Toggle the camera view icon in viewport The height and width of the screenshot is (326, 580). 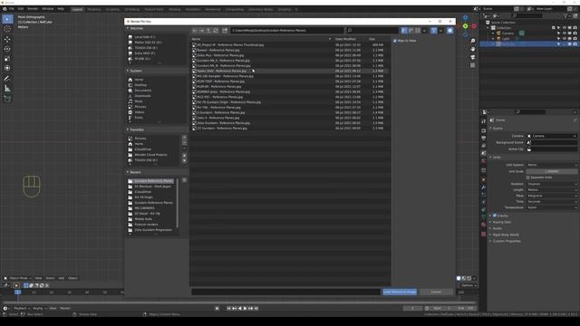(x=473, y=57)
